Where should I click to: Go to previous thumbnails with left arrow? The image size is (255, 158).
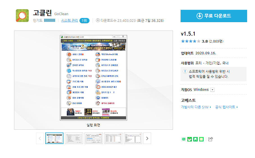40,138
